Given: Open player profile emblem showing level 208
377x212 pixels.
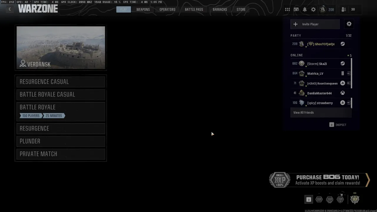Looking at the screenshot, I should coord(323,9).
